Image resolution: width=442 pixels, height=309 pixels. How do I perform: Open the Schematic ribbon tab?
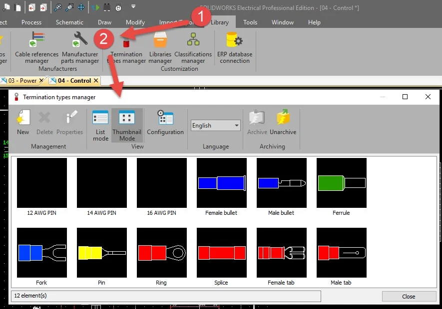pos(69,22)
